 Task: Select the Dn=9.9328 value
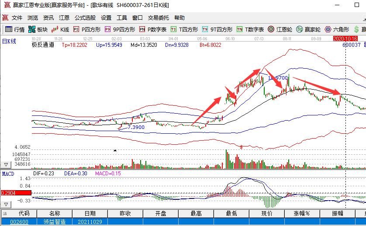point(177,45)
